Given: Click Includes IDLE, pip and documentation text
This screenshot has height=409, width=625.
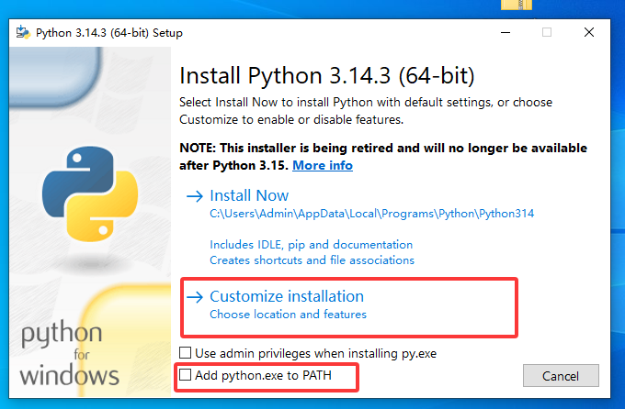Looking at the screenshot, I should (x=312, y=244).
